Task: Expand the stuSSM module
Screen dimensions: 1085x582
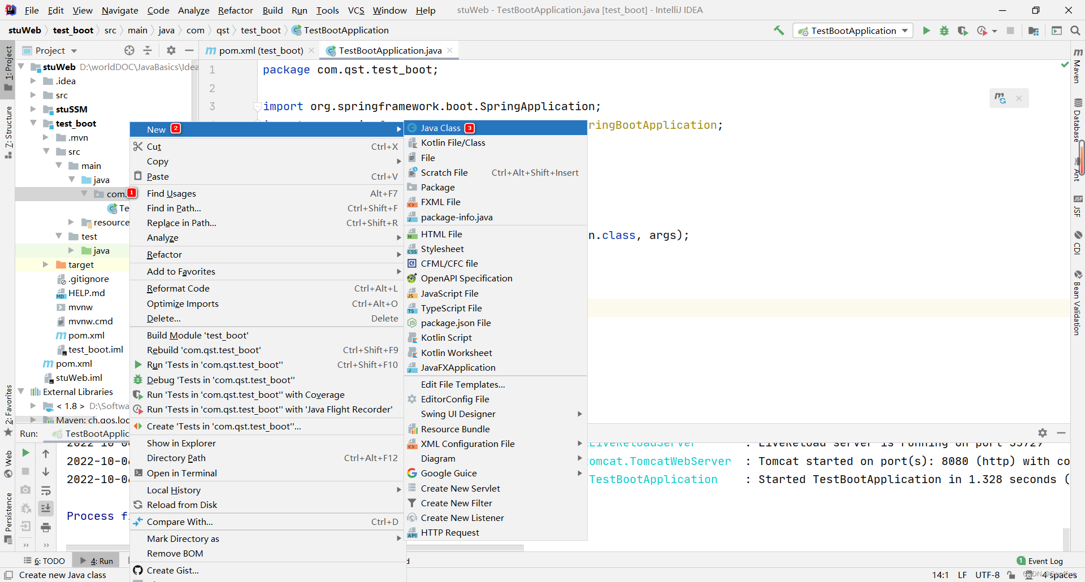Action: [x=33, y=109]
